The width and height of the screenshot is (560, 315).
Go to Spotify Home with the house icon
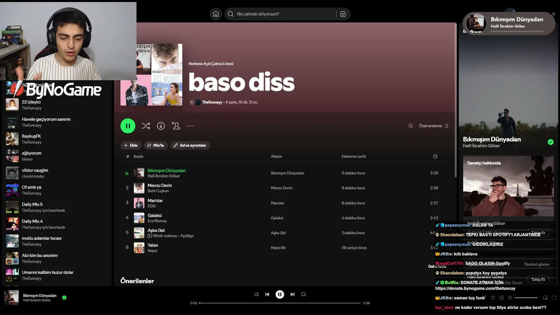point(216,14)
